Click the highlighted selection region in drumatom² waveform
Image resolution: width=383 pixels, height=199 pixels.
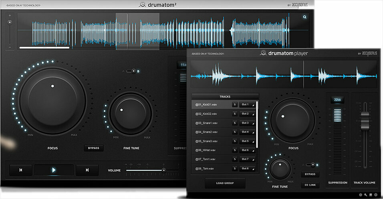tap(137, 31)
